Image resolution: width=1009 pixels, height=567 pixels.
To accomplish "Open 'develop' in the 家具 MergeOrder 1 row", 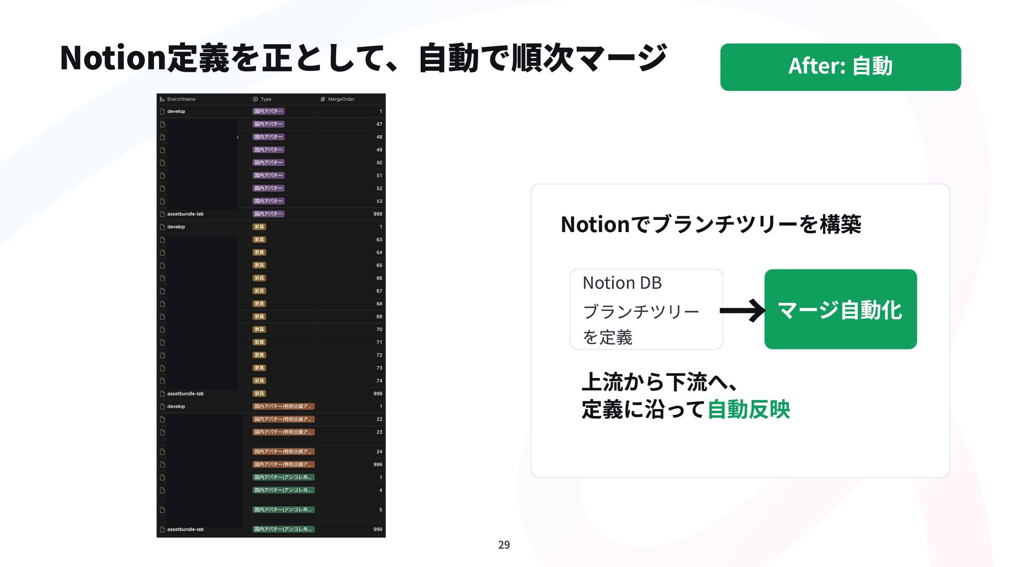I will point(176,227).
